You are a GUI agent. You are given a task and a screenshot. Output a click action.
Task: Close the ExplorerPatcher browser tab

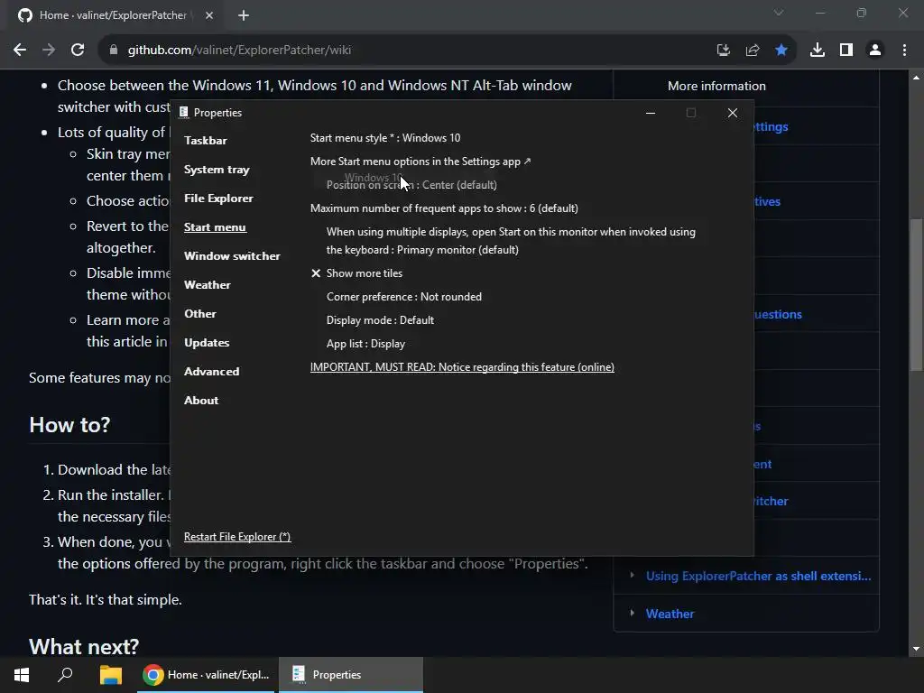pos(209,15)
